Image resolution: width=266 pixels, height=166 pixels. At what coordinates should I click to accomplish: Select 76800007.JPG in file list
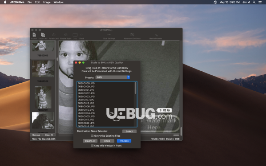pos(86,100)
